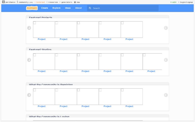This screenshot has height=122, width=195.
Task: Open the sixth Featured Studios Project link
Action: coord(151,71)
